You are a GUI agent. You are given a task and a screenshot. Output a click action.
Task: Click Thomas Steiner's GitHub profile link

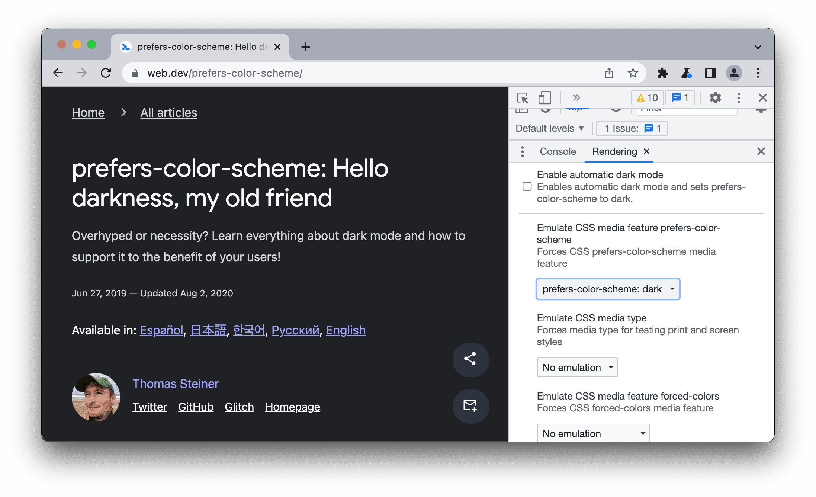tap(196, 407)
